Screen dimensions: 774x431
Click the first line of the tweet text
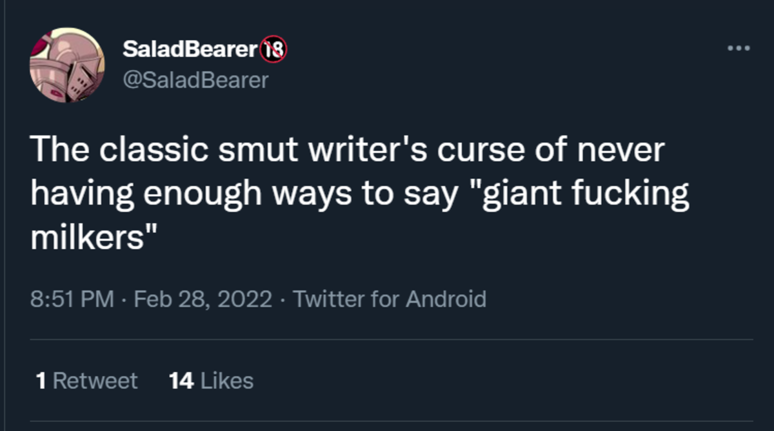tap(347, 150)
